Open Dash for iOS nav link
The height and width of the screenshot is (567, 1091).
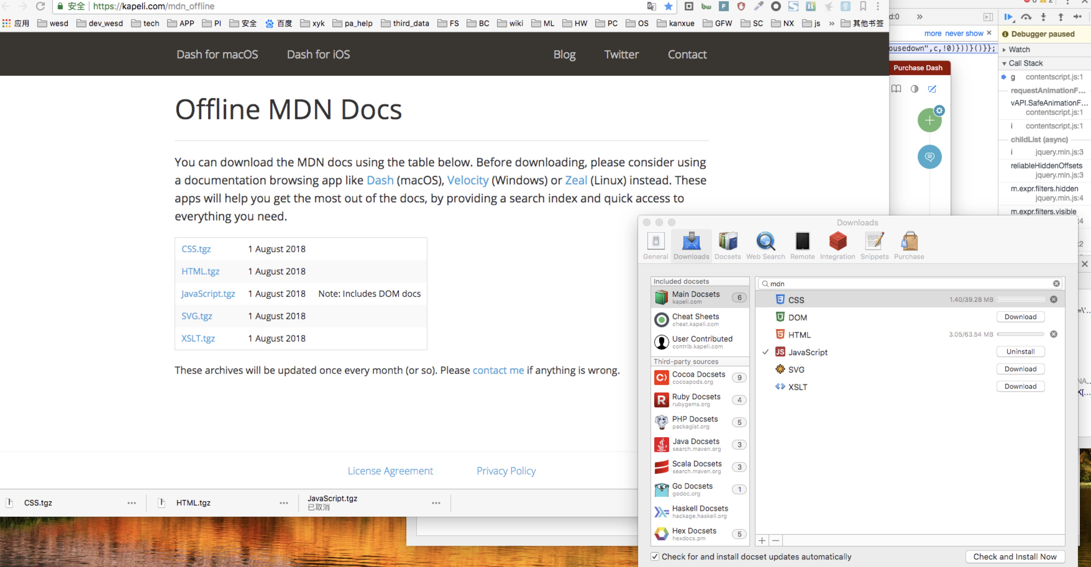318,54
